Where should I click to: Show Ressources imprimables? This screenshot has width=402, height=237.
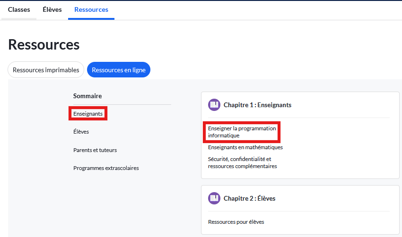click(46, 70)
